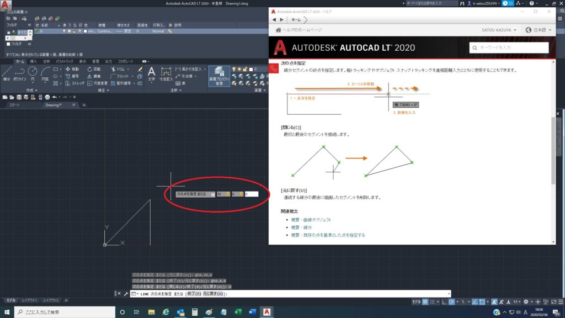Expand the Modify (修正) panel dropdown

[103, 90]
